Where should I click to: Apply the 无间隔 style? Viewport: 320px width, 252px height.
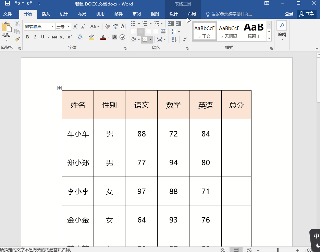229,31
